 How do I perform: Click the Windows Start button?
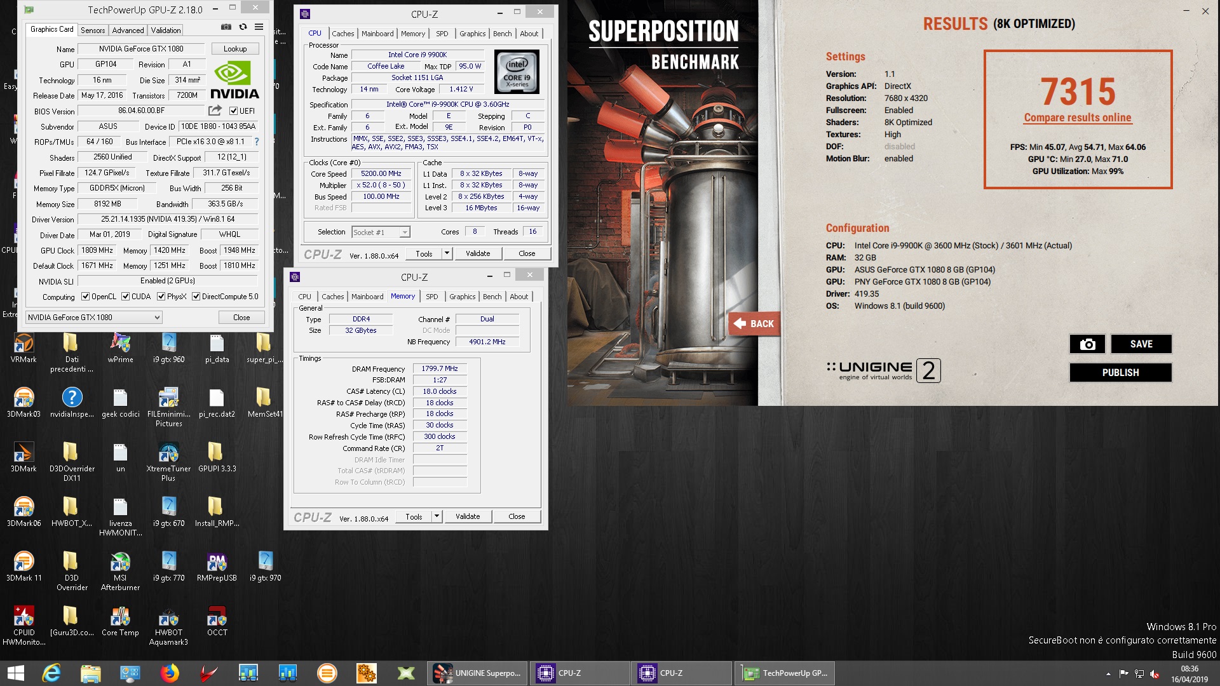(15, 673)
